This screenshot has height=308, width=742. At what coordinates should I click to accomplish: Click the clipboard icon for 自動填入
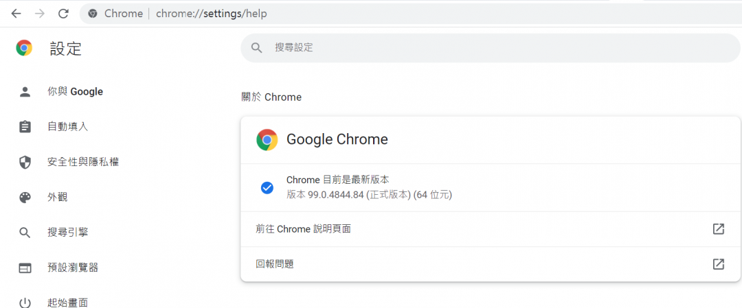pos(25,127)
